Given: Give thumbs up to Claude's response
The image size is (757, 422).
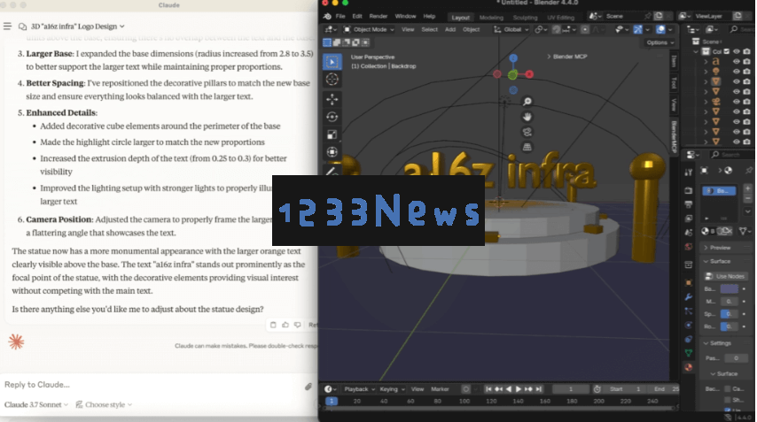Looking at the screenshot, I should pyautogui.click(x=285, y=325).
